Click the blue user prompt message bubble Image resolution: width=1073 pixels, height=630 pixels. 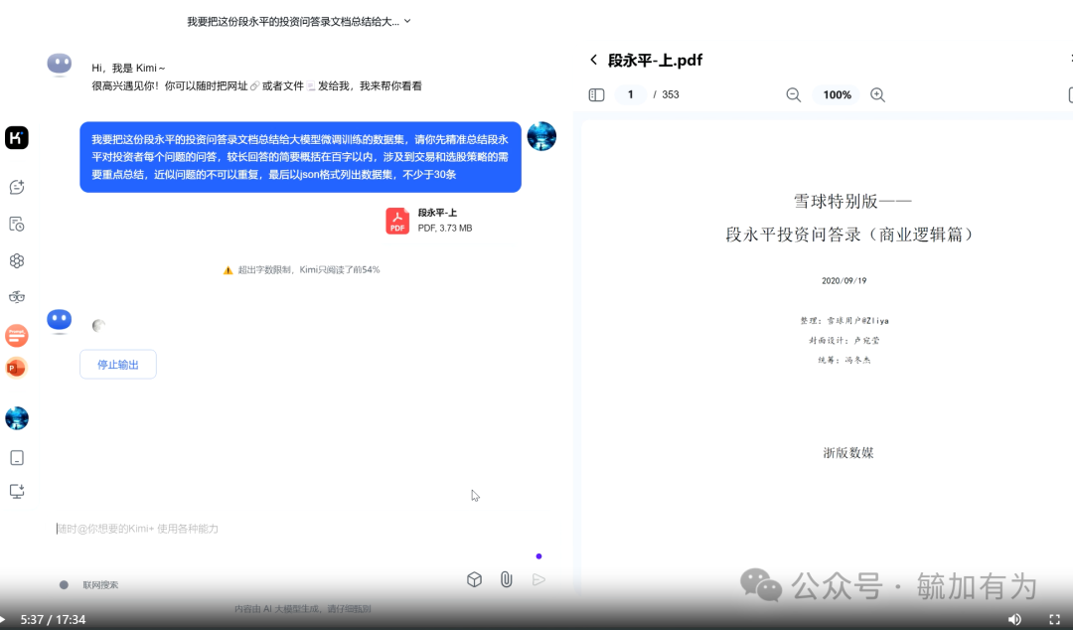(300, 157)
